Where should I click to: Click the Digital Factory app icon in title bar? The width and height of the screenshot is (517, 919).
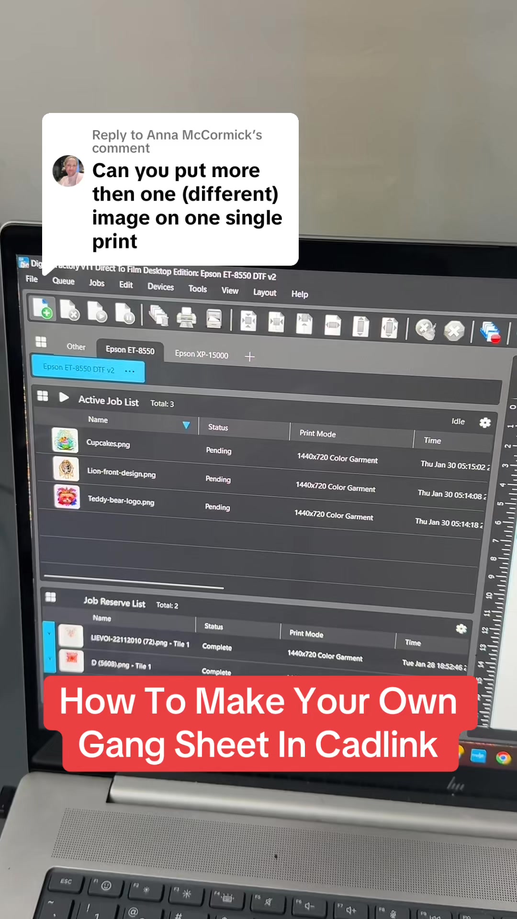(x=23, y=262)
